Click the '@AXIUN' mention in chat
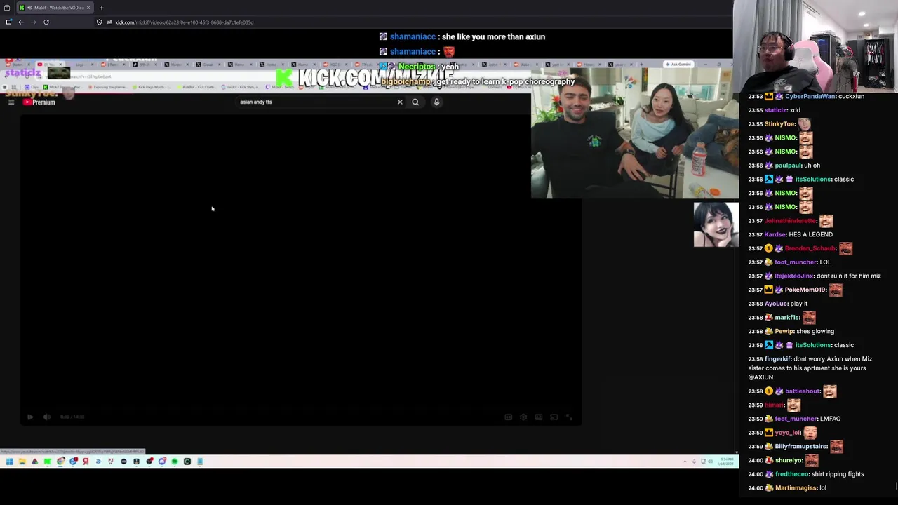 pos(760,377)
